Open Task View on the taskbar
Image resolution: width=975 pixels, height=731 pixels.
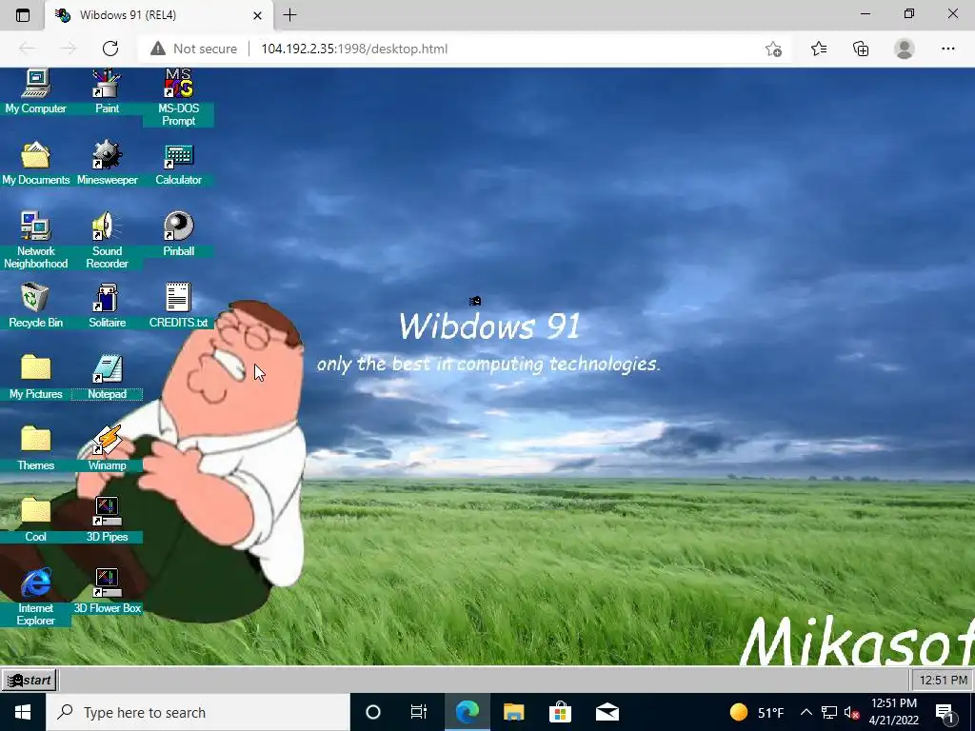419,712
